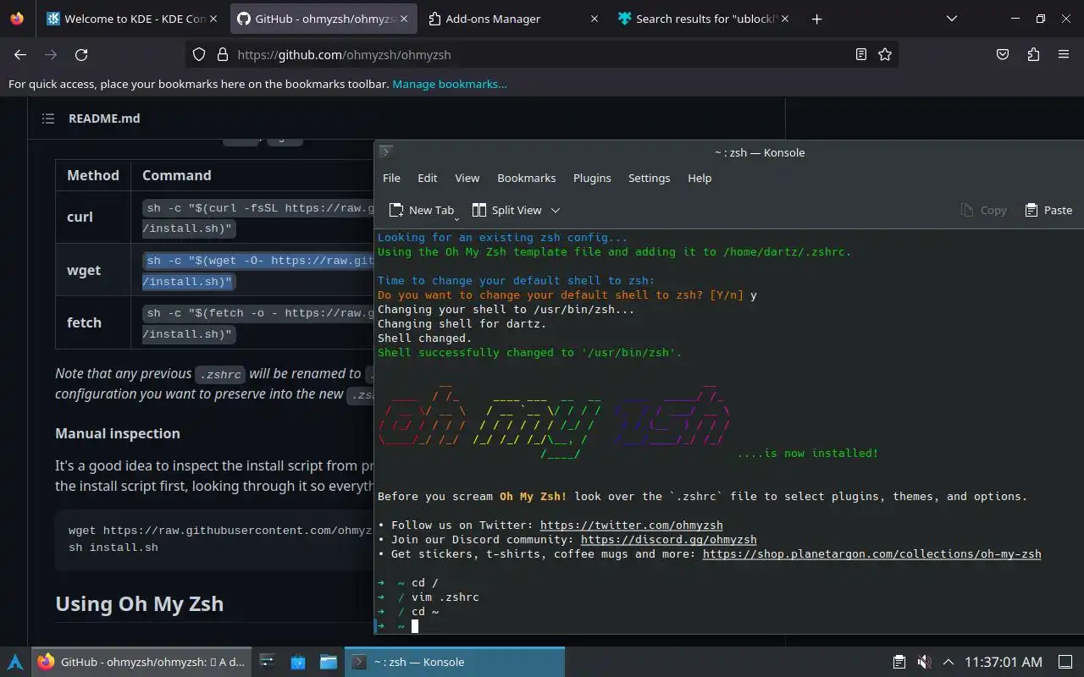Viewport: 1084px width, 677px height.
Task: Close the Welcome to KDE tab
Action: click(213, 19)
